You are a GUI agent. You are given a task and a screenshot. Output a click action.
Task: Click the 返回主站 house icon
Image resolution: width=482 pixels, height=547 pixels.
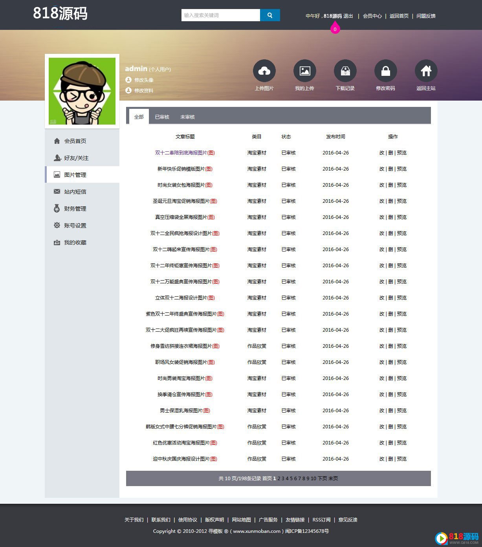click(426, 71)
